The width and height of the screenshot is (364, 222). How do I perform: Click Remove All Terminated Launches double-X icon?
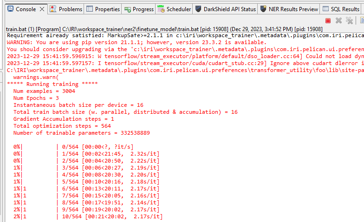click(349, 20)
